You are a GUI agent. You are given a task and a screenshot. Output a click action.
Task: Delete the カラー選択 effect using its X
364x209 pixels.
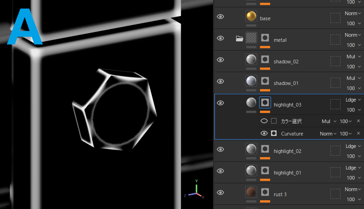pyautogui.click(x=358, y=121)
